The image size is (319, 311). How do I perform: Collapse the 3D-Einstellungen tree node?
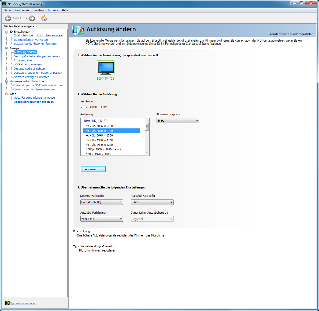(6, 32)
